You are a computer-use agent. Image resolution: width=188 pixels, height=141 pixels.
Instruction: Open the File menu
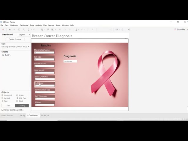coord(2,25)
